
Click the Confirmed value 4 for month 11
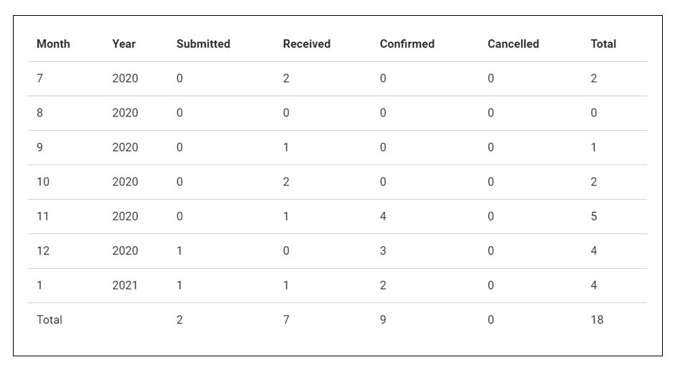click(x=383, y=216)
